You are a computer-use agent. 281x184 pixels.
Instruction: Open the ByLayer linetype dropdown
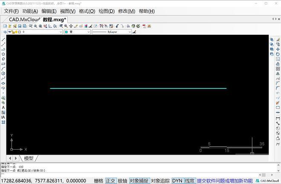(x=112, y=32)
